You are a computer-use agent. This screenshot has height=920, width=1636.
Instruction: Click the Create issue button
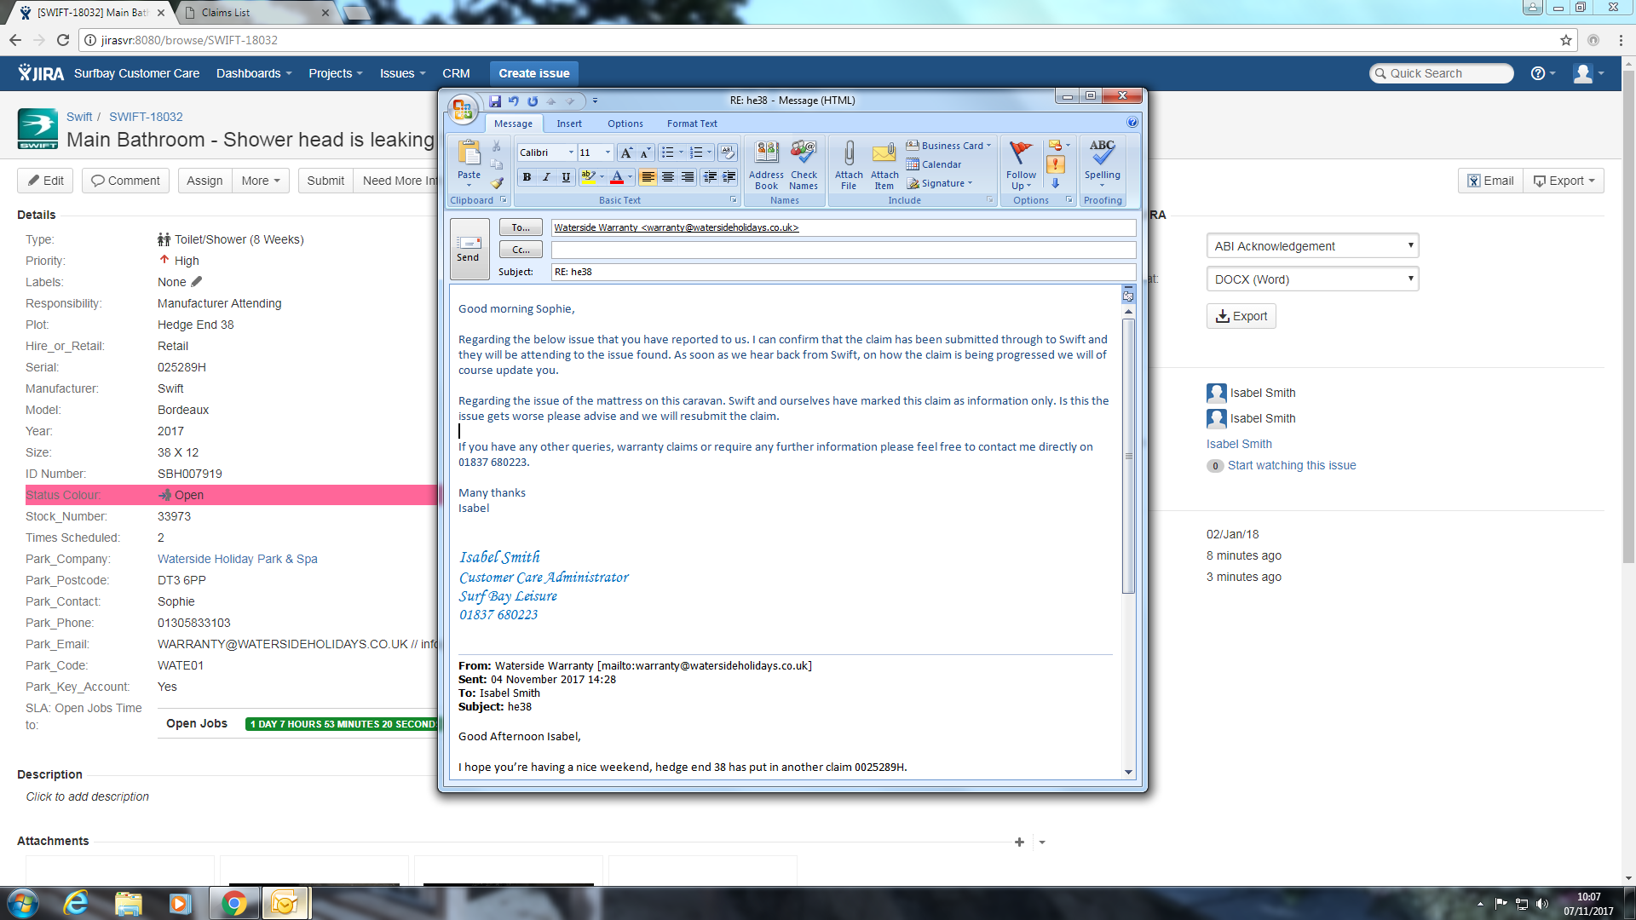(533, 73)
